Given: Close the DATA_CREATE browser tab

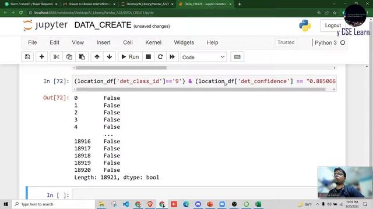Looking at the screenshot, I should point(230,4).
